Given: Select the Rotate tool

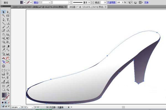Looking at the screenshot, I should [x=4, y=35].
